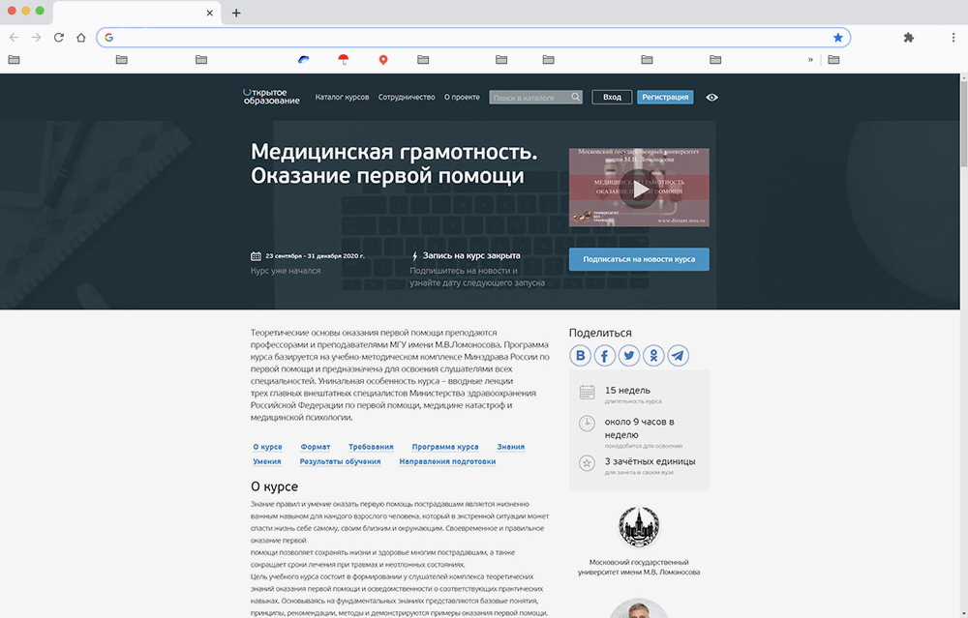The image size is (968, 618).
Task: Click the 15 недель duration text
Action: click(627, 391)
